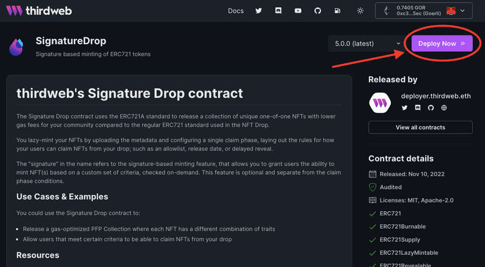Open GitHub icon in top navigation
Image resolution: width=485 pixels, height=267 pixels.
(317, 11)
